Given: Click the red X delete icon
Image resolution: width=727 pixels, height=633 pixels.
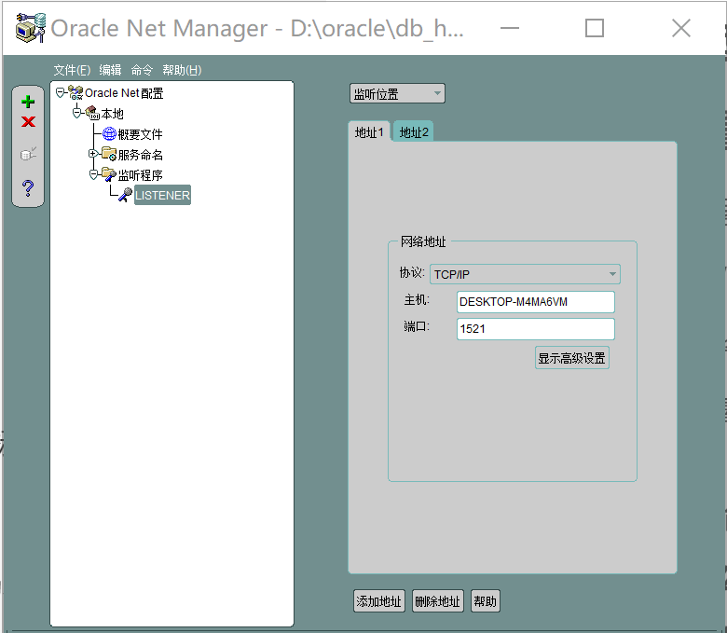Looking at the screenshot, I should [28, 121].
